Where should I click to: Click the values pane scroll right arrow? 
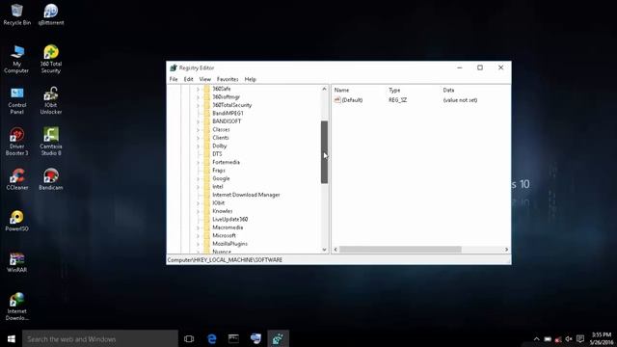(x=506, y=250)
